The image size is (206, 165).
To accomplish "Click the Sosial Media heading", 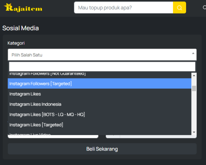I will (x=21, y=28).
